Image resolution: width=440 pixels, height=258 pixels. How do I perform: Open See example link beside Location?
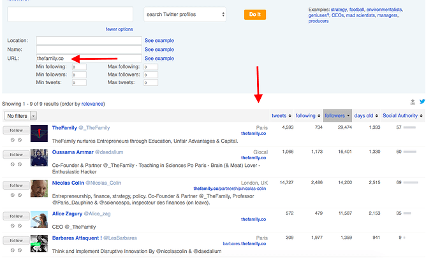pyautogui.click(x=159, y=40)
